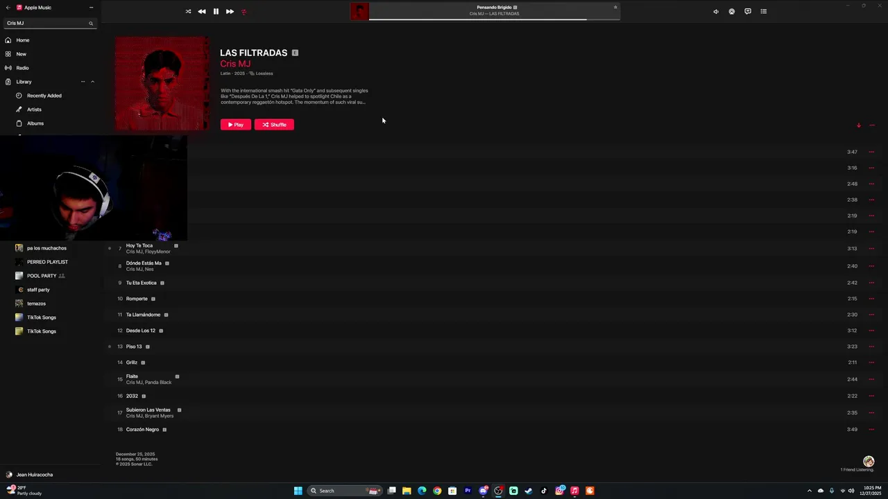The width and height of the screenshot is (888, 499).
Task: Open the Apple Music title ellipsis menu
Action: [x=91, y=7]
